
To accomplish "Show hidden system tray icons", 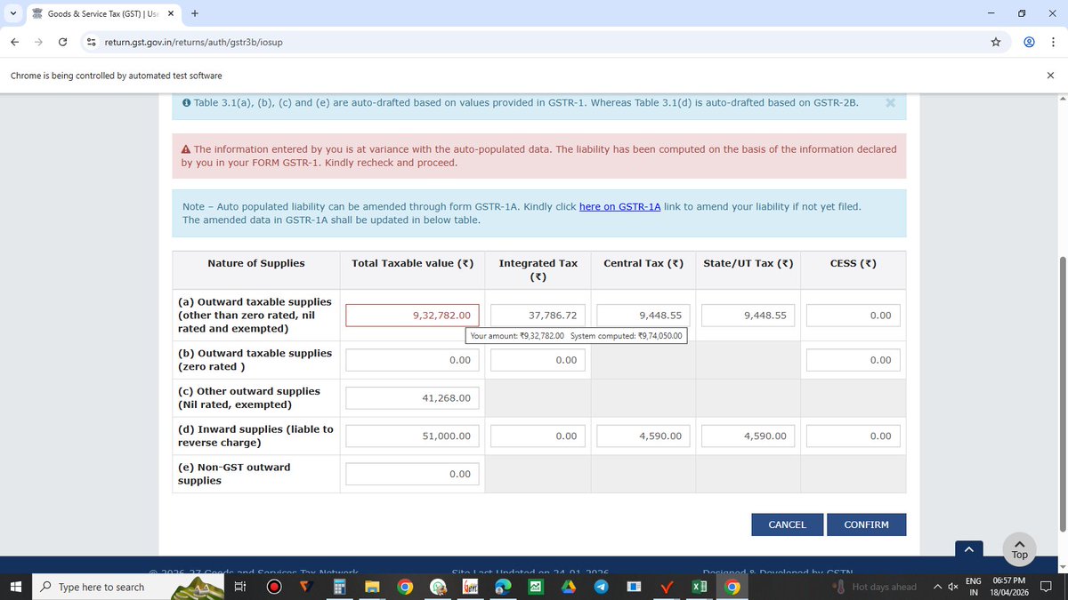I will point(937,587).
